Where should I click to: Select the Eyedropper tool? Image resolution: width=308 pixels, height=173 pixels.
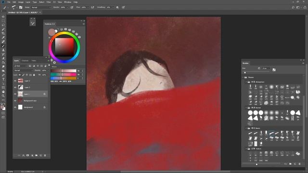tap(3, 37)
